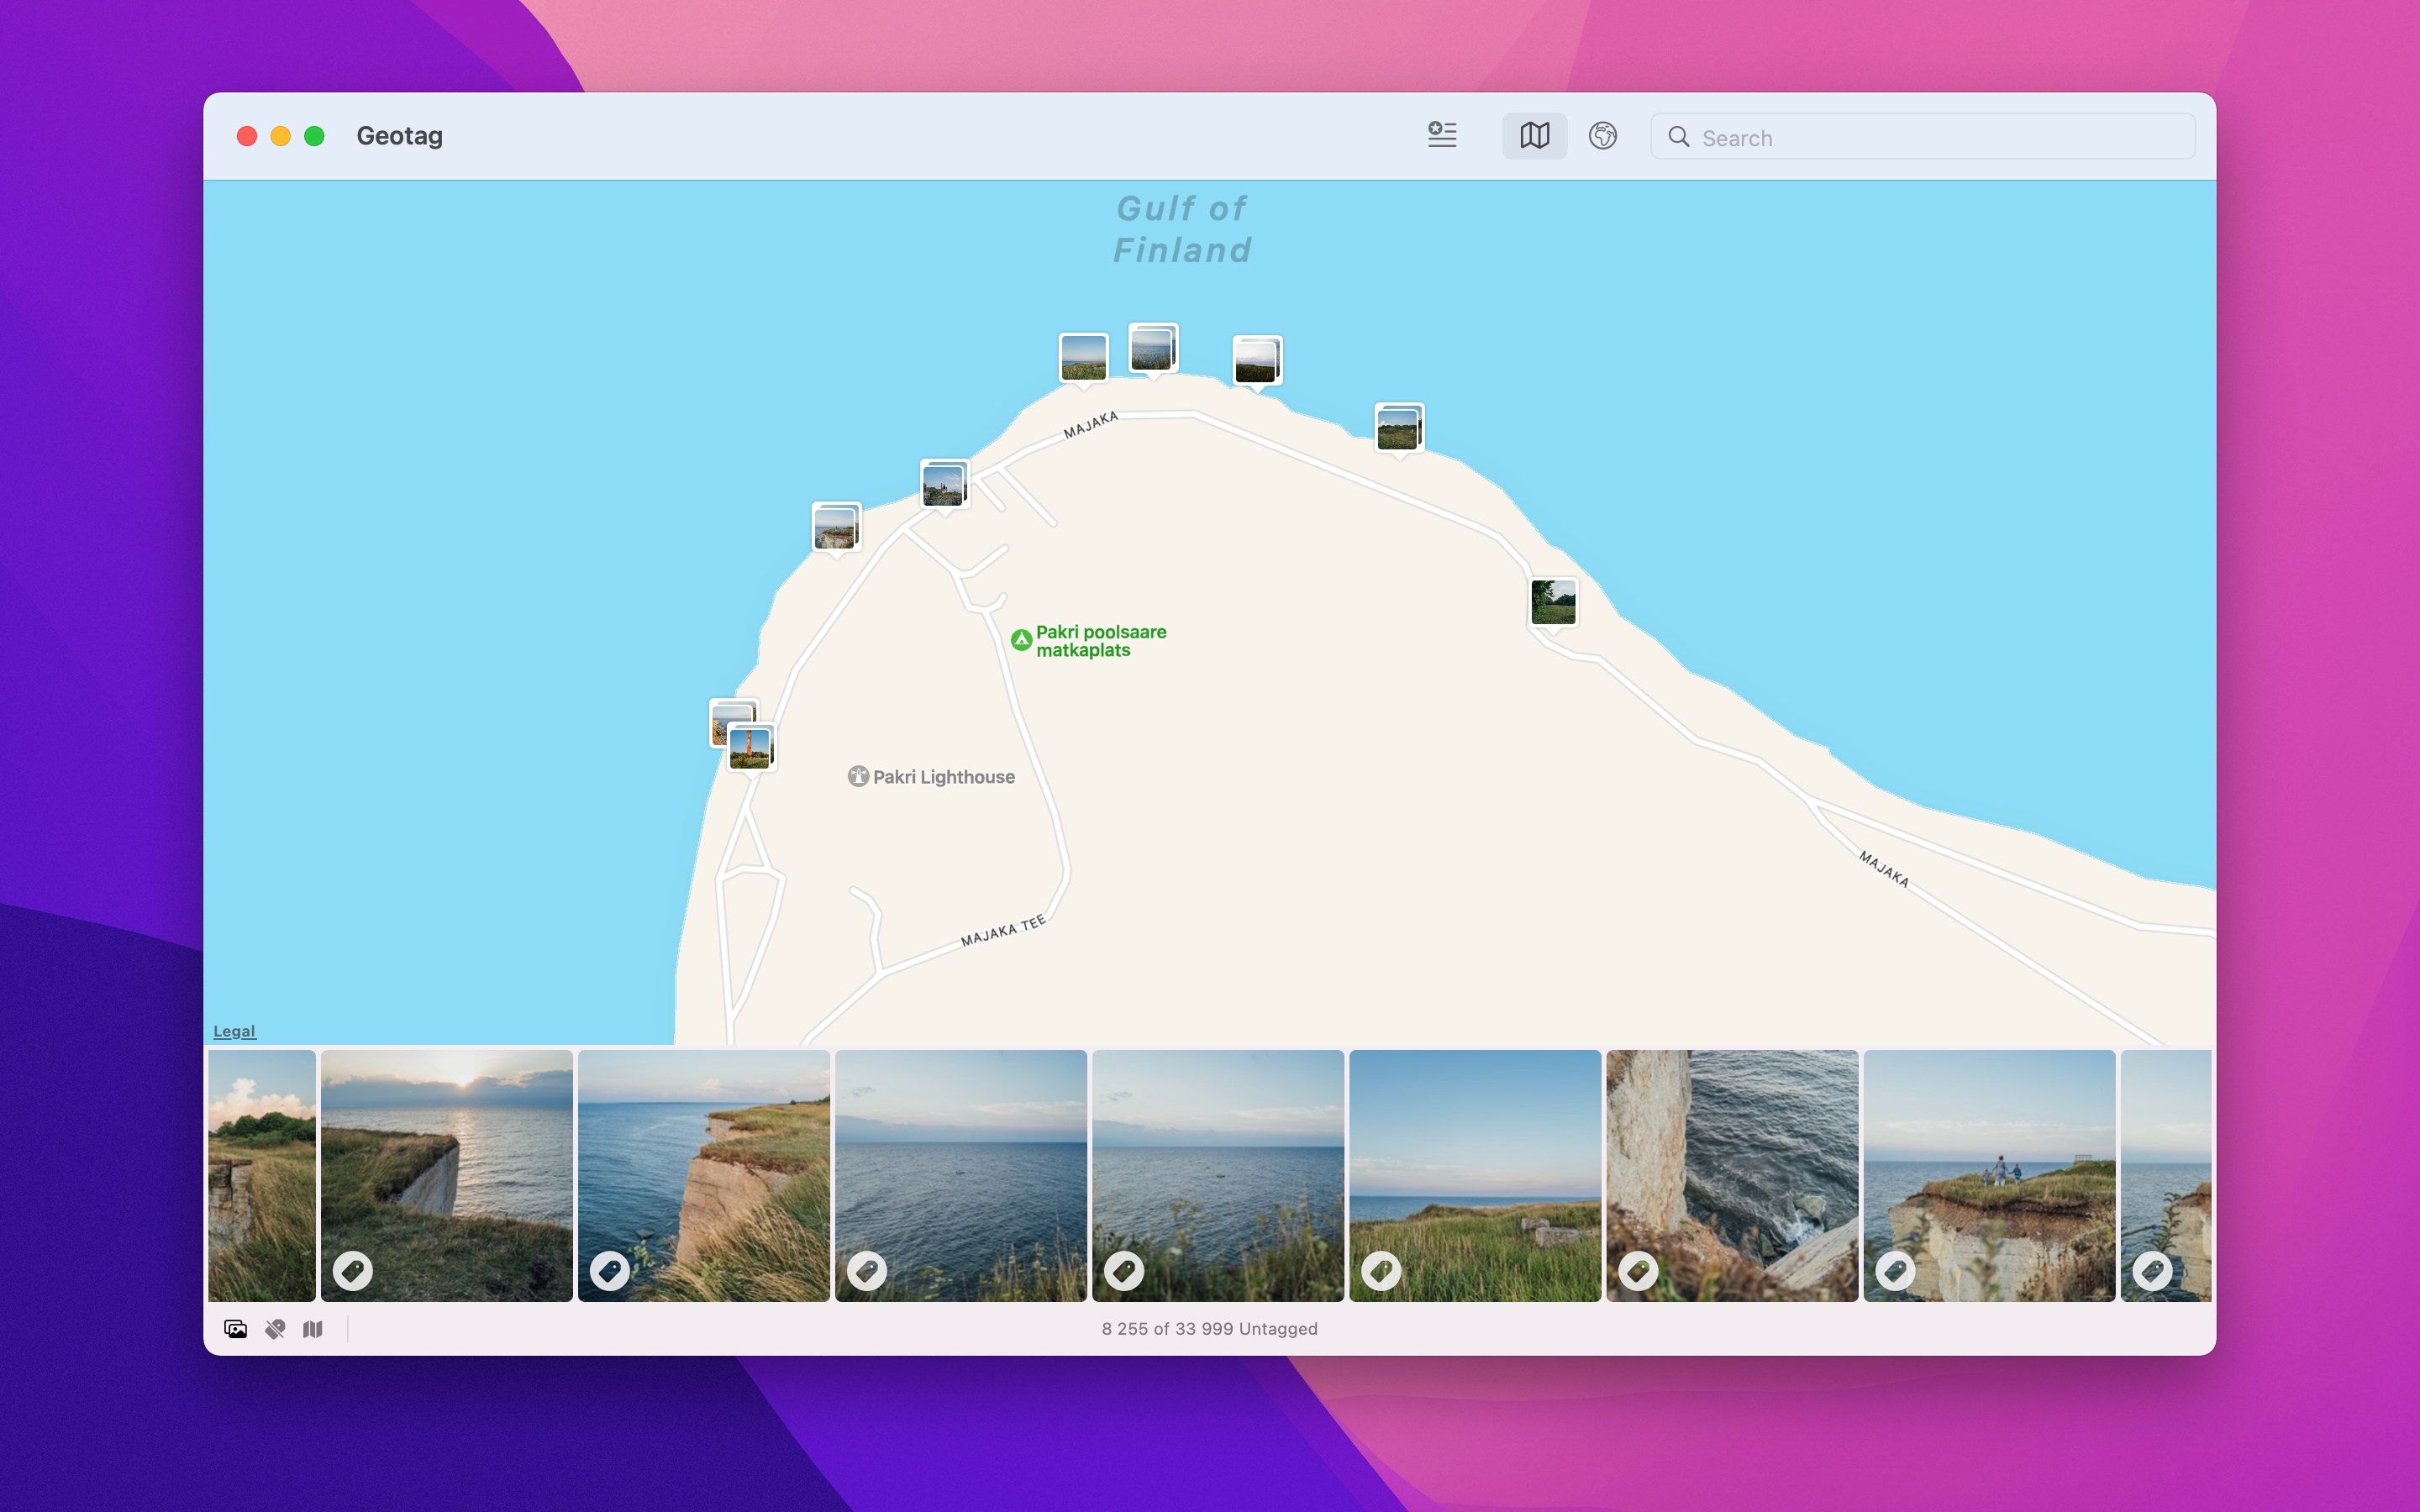Click the photos library icon in the bottom bar
This screenshot has width=2420, height=1512.
coord(236,1329)
